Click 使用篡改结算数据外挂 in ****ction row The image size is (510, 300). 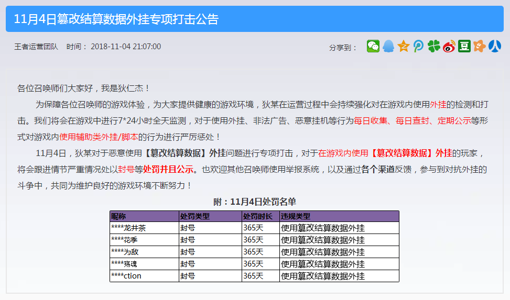click(x=323, y=276)
